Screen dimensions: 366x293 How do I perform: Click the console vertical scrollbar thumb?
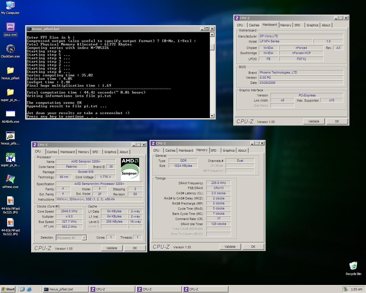[212, 47]
